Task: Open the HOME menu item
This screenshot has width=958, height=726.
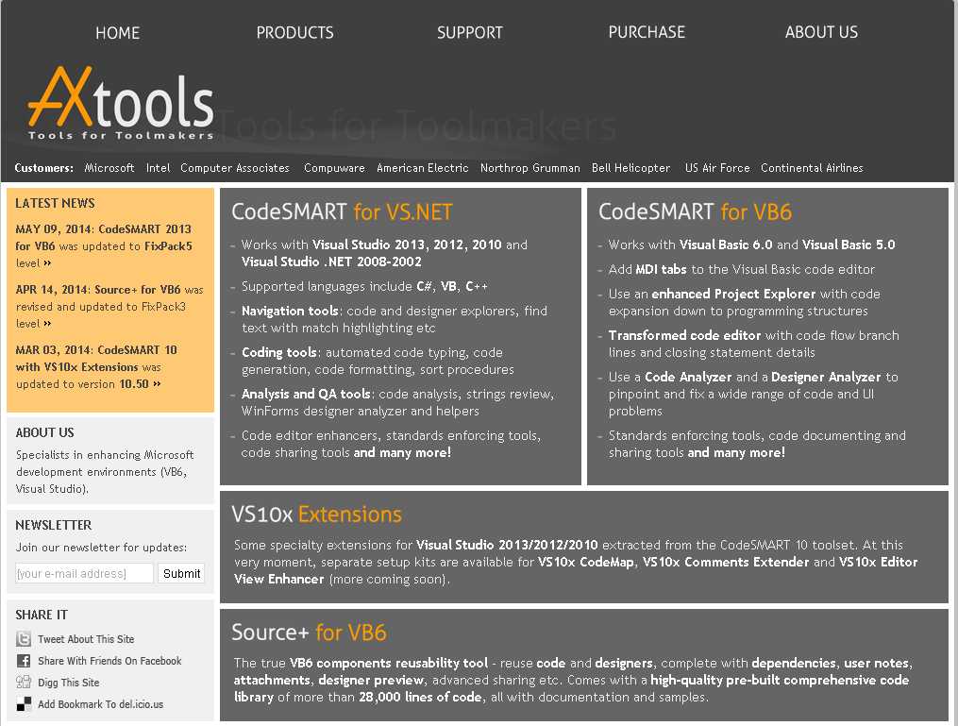Action: tap(117, 33)
